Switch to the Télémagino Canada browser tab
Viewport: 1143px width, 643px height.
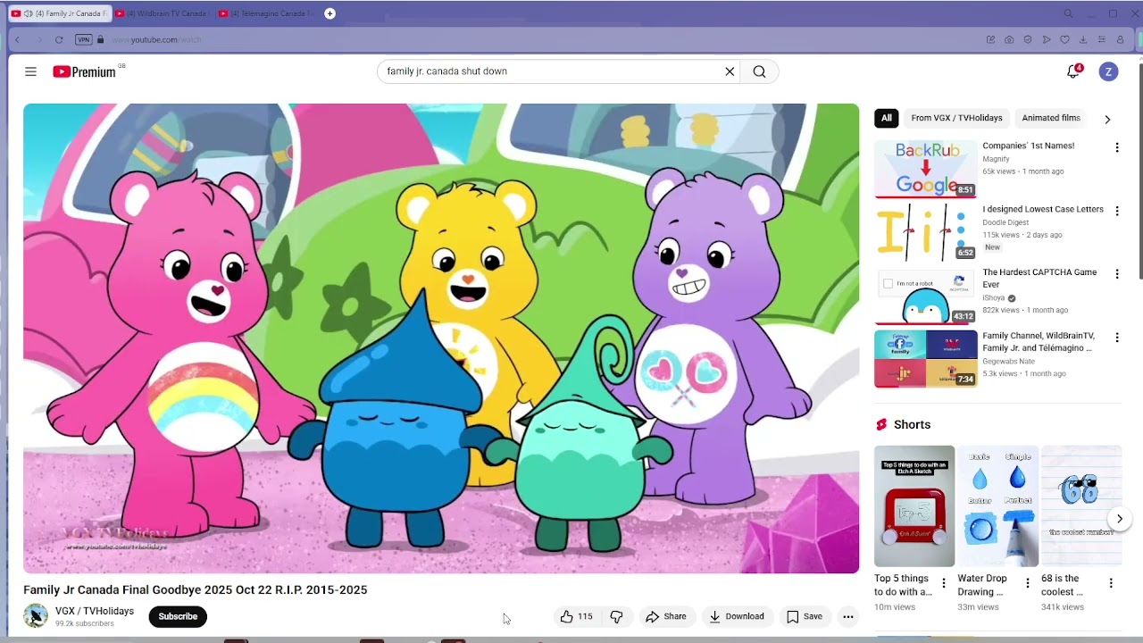[x=266, y=13]
